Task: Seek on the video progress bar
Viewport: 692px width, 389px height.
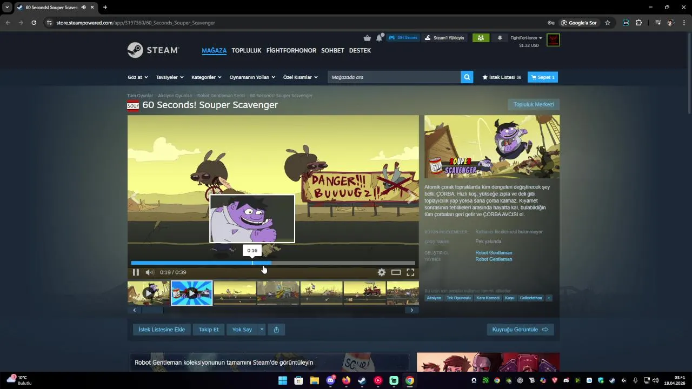Action: (273, 263)
